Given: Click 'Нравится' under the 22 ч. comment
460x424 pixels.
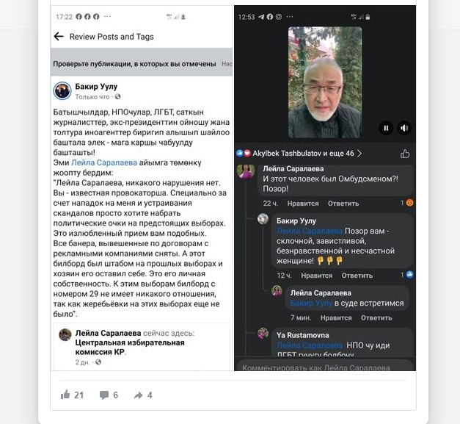Looking at the screenshot, I should (x=303, y=204).
